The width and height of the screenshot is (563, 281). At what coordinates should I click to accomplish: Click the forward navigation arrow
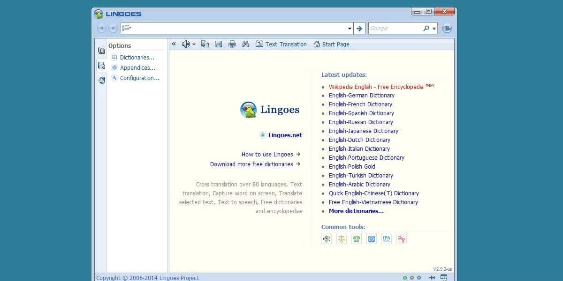pyautogui.click(x=113, y=29)
